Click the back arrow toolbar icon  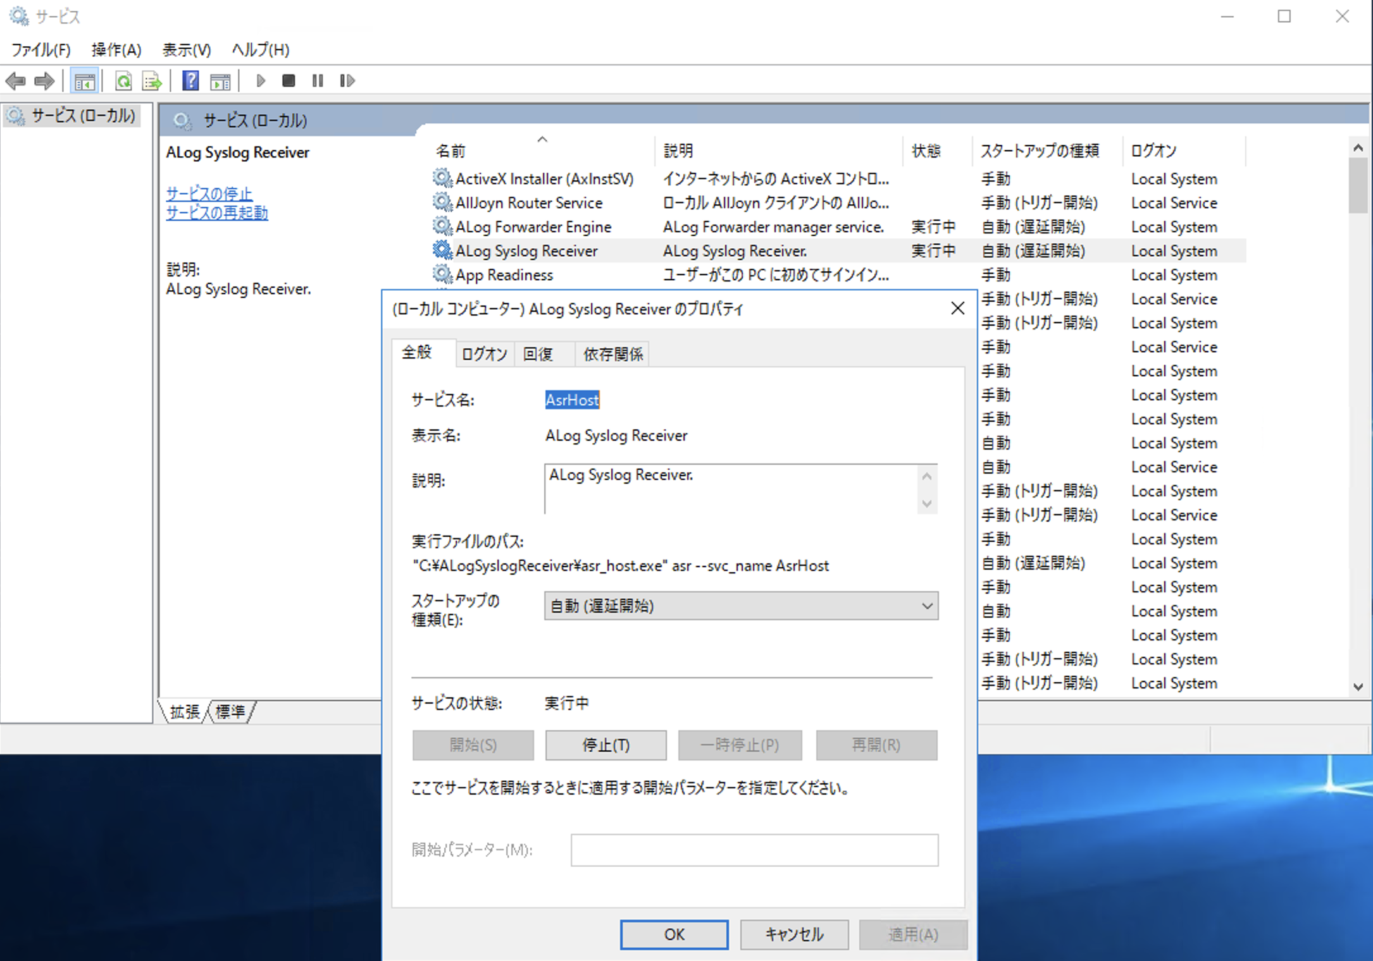click(x=15, y=81)
